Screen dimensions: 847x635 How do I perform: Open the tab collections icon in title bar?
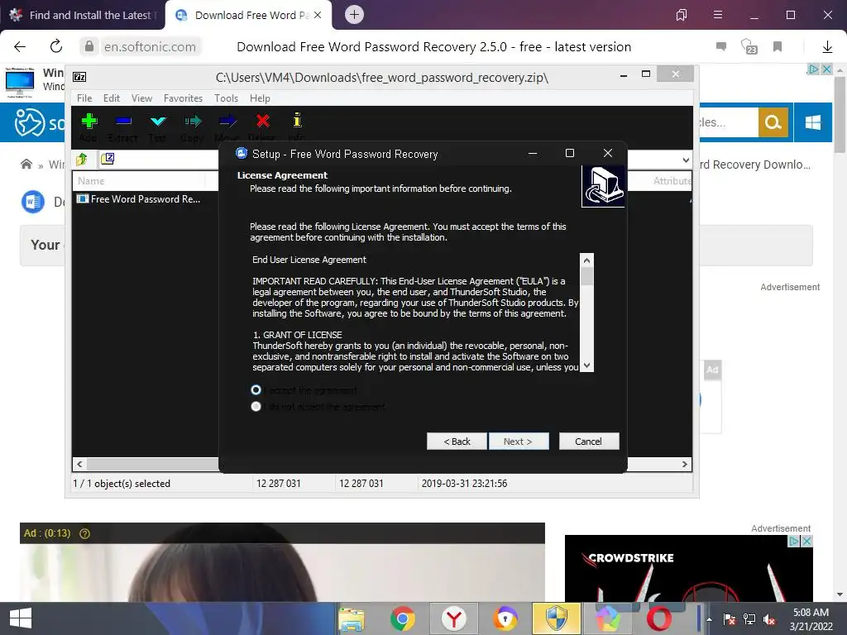coord(682,15)
